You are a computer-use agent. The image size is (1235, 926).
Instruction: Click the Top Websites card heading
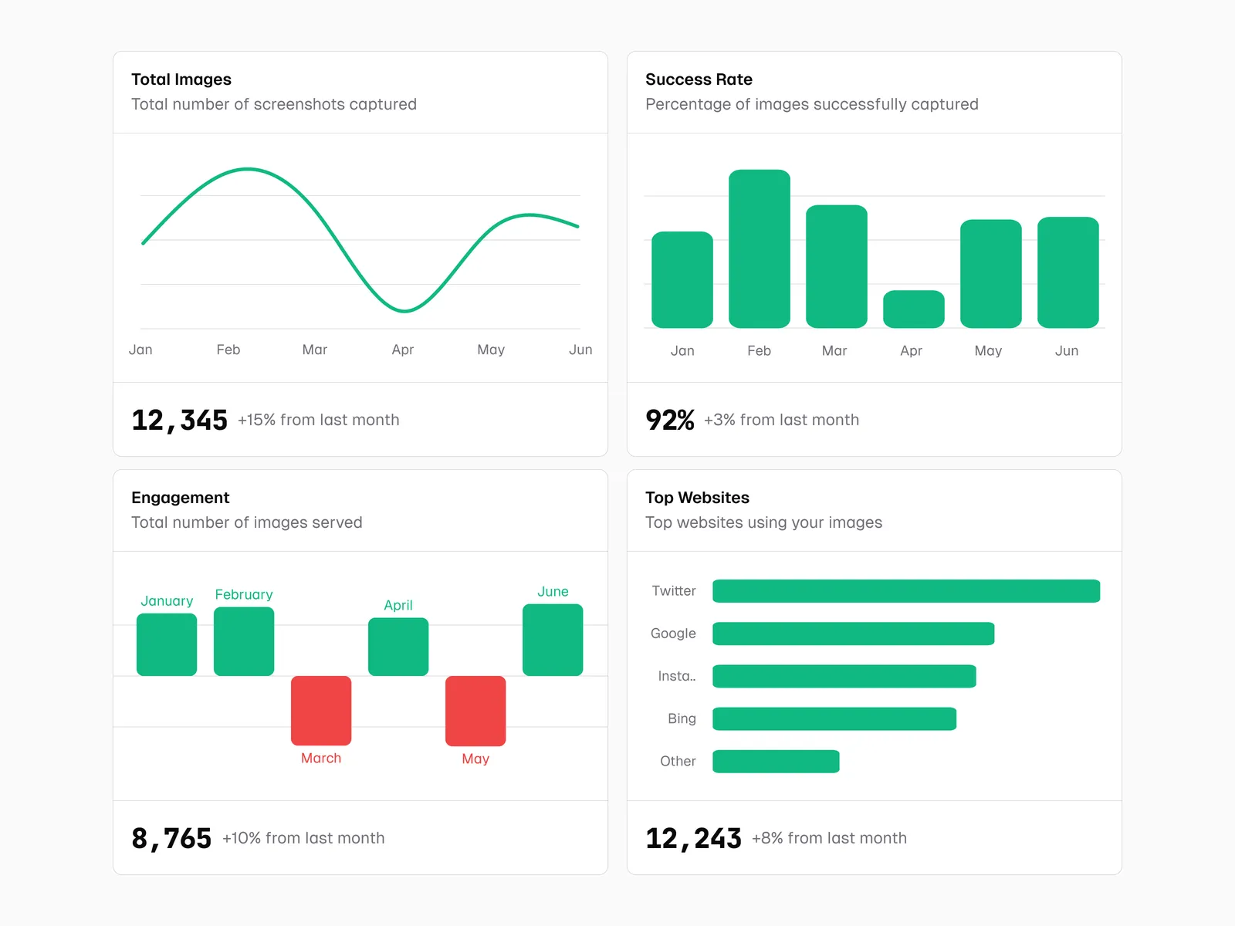(697, 498)
